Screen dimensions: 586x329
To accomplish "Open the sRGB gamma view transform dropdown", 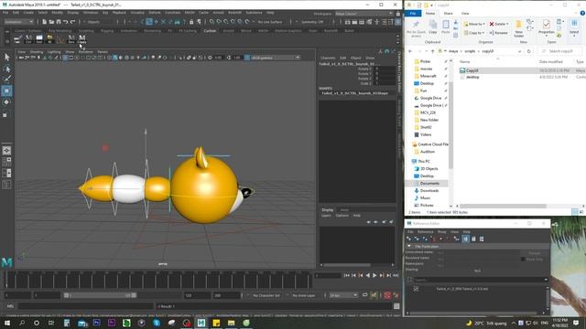I will 275,58.
